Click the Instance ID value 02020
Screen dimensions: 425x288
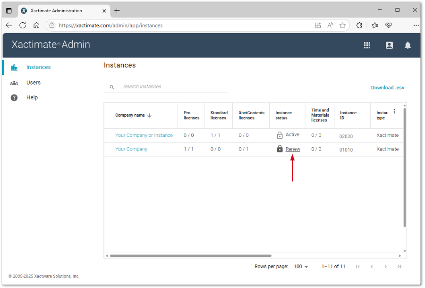coord(346,136)
